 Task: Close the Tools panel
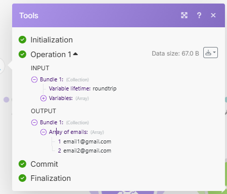click(213, 15)
